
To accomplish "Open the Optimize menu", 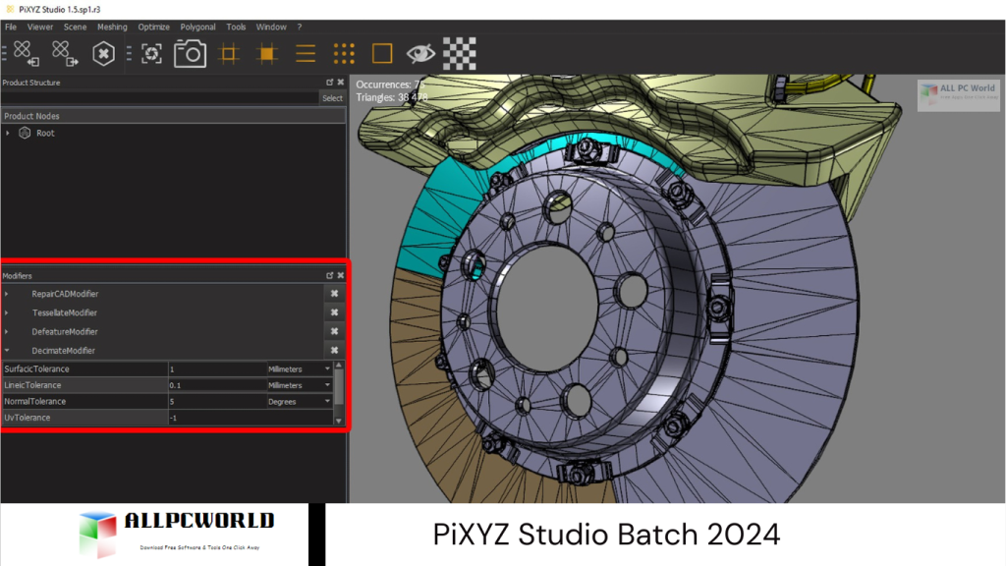I will point(154,27).
